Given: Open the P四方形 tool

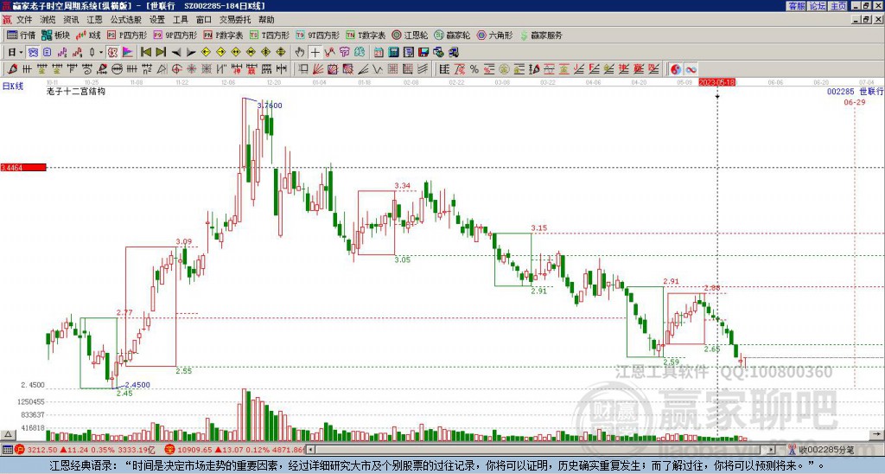Looking at the screenshot, I should [127, 35].
